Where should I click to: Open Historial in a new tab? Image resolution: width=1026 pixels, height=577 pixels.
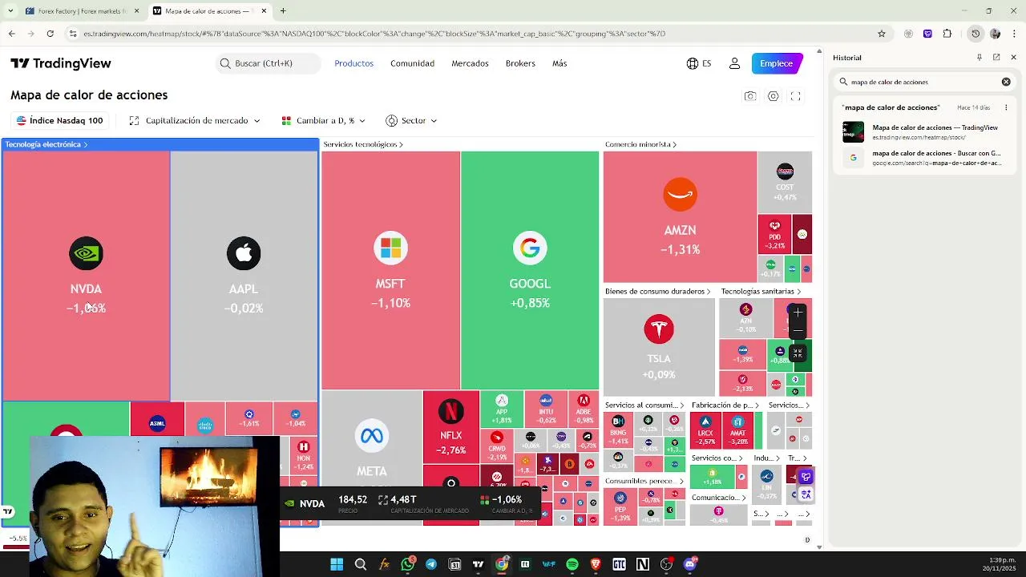[x=996, y=58]
